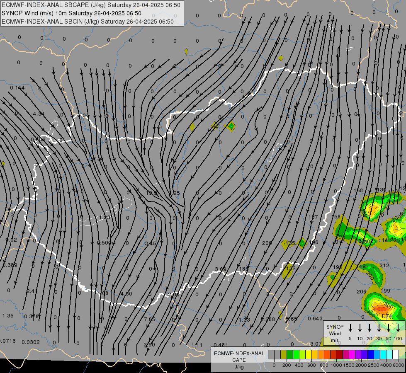Click the map value 5.65

[x=292, y=319]
